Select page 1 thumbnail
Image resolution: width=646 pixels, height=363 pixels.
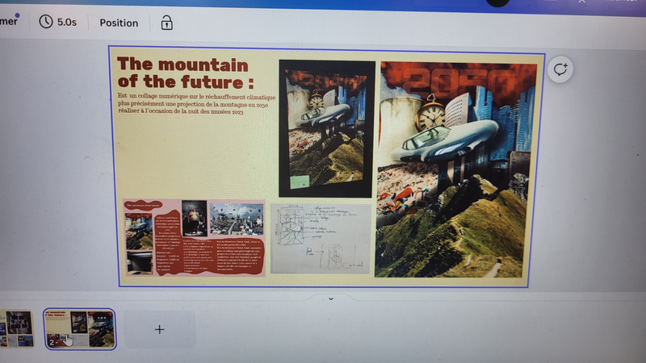(x=16, y=329)
